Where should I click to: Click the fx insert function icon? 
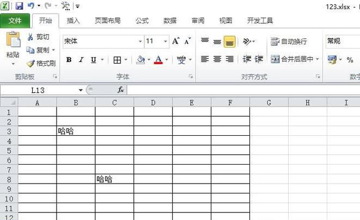[x=121, y=90]
